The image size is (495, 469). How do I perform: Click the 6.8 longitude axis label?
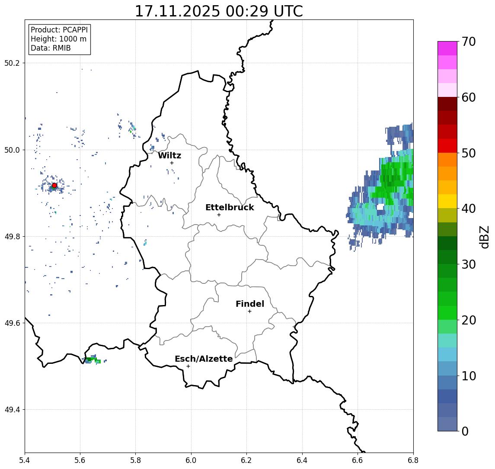[x=413, y=460]
